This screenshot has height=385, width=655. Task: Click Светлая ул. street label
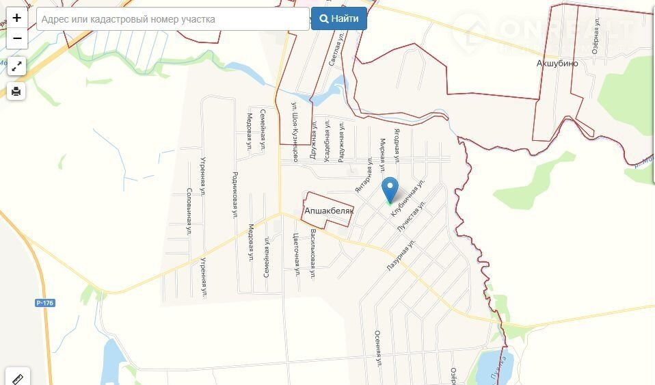click(x=336, y=49)
